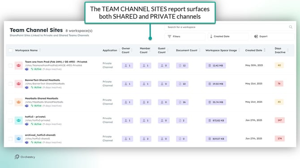The height and width of the screenshot is (168, 300).
Task: Click space usage badge 819.07 KB
Action: pyautogui.click(x=216, y=139)
